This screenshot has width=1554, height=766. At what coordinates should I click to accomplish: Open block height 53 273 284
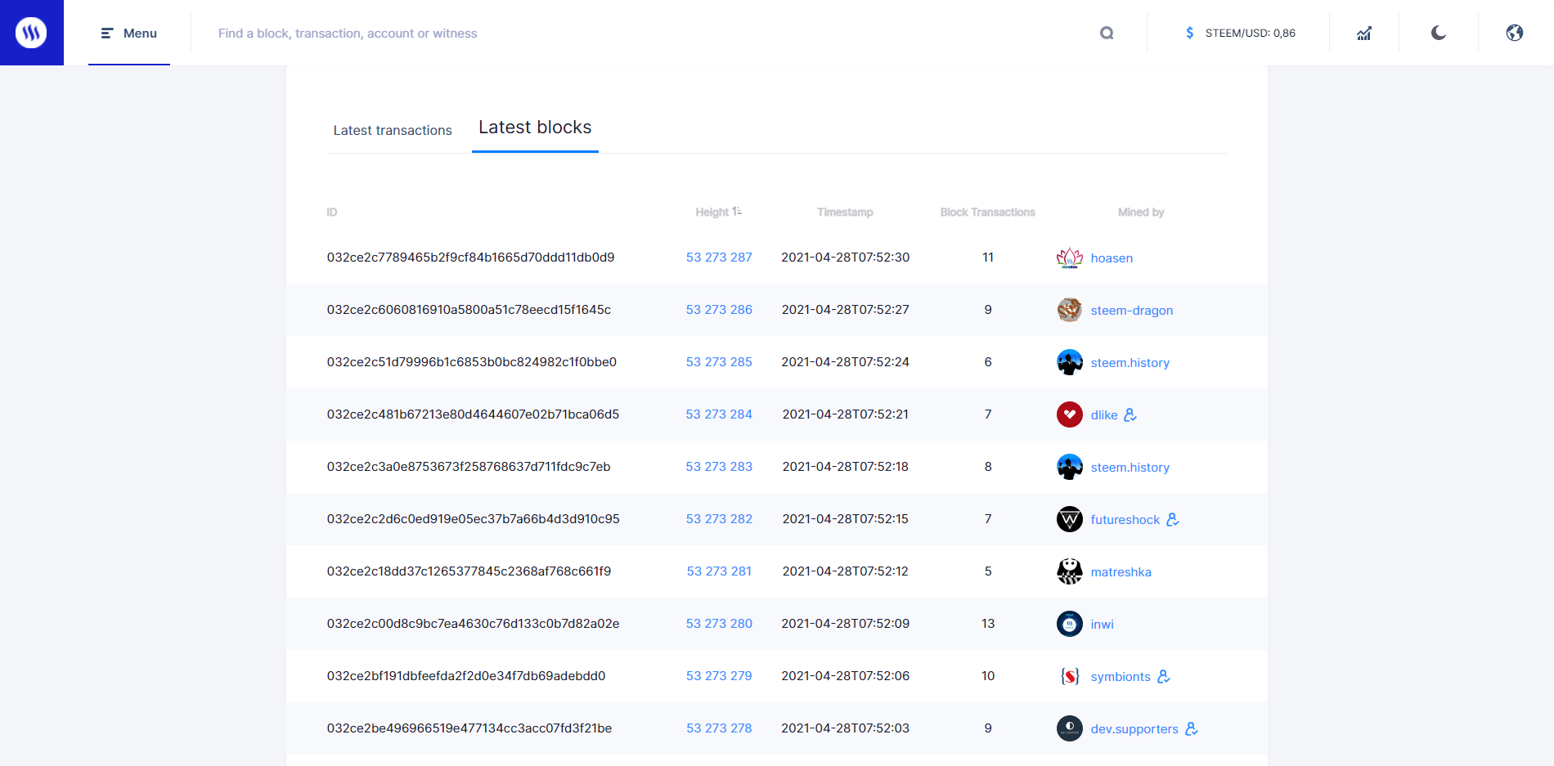[719, 414]
